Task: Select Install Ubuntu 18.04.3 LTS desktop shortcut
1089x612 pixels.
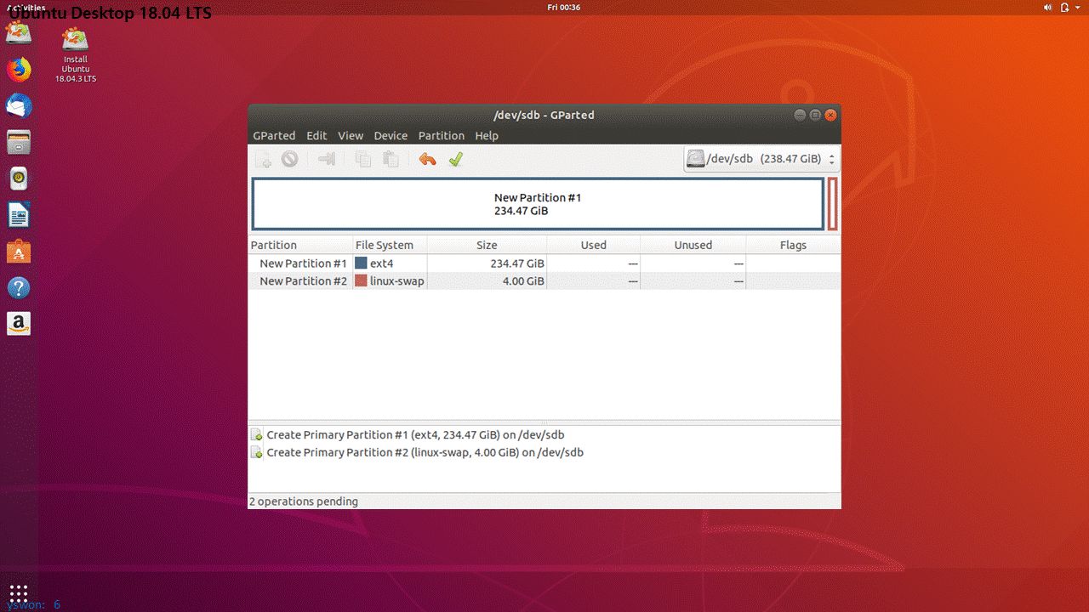Action: tap(76, 54)
